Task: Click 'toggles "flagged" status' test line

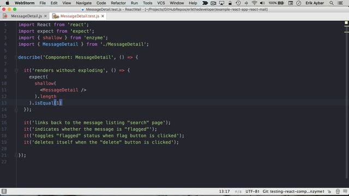Action: coord(104,136)
